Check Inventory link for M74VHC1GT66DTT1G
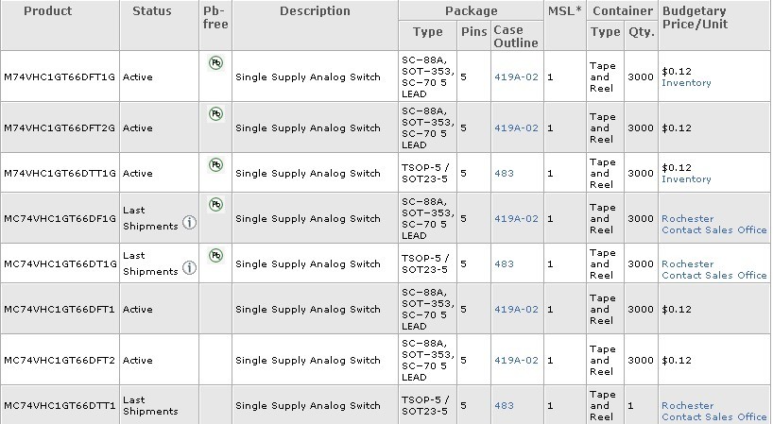The image size is (773, 424). 686,179
